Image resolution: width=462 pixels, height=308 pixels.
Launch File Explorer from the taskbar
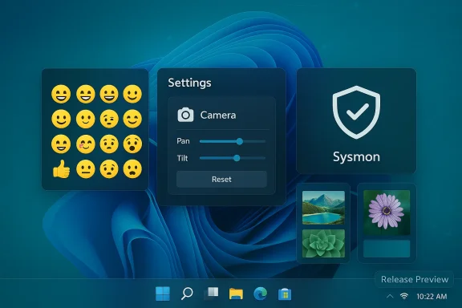click(236, 294)
